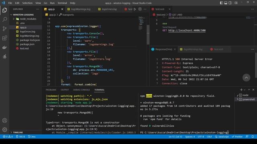Close the terminal panel
Screen dimensions: 257x144
point(253,90)
